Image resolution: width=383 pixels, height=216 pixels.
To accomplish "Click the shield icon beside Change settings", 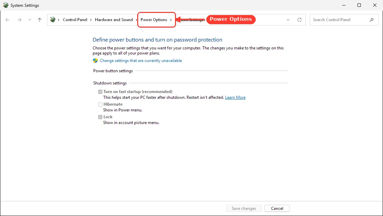I will click(95, 61).
